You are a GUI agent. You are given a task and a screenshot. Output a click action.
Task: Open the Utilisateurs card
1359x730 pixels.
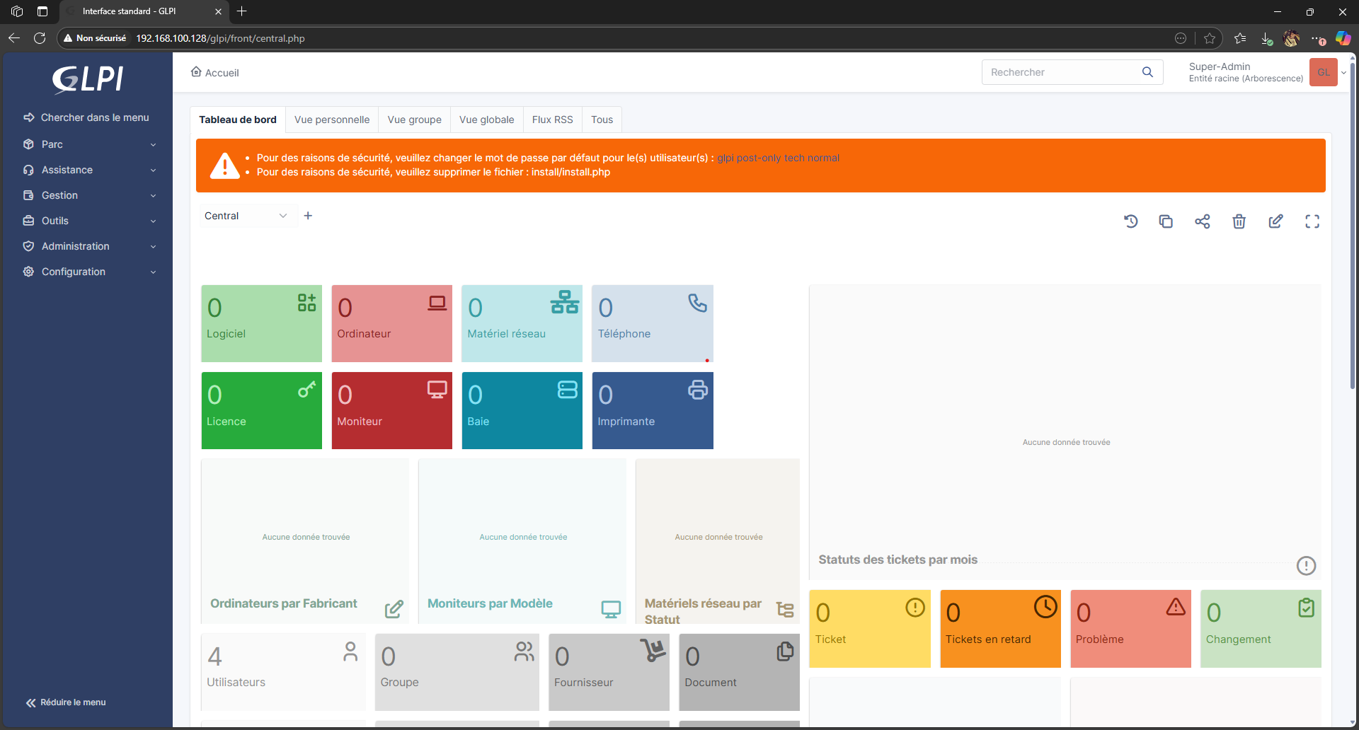[283, 672]
